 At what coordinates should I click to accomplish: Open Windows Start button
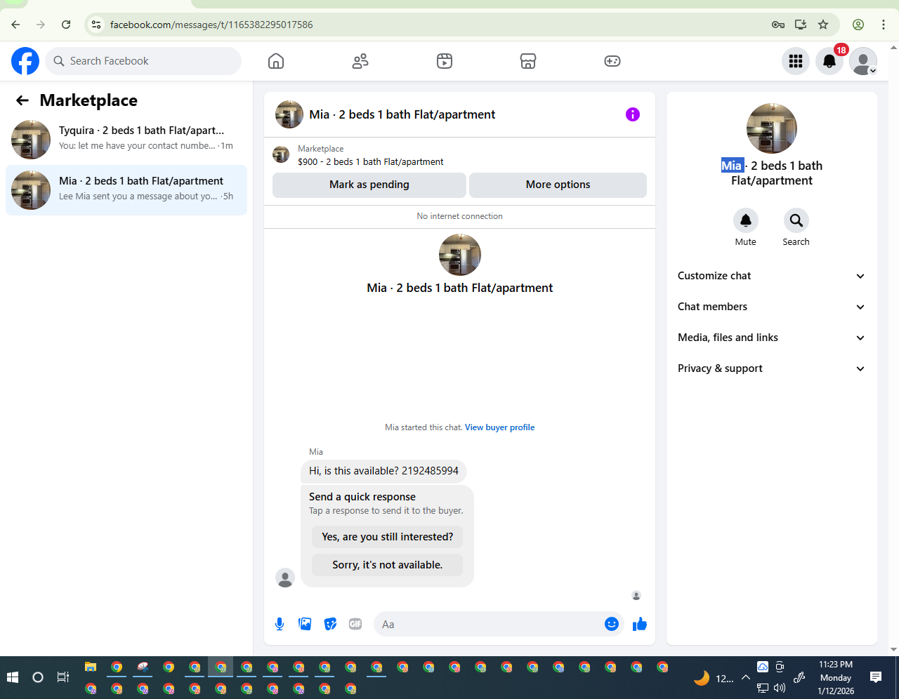pos(12,677)
